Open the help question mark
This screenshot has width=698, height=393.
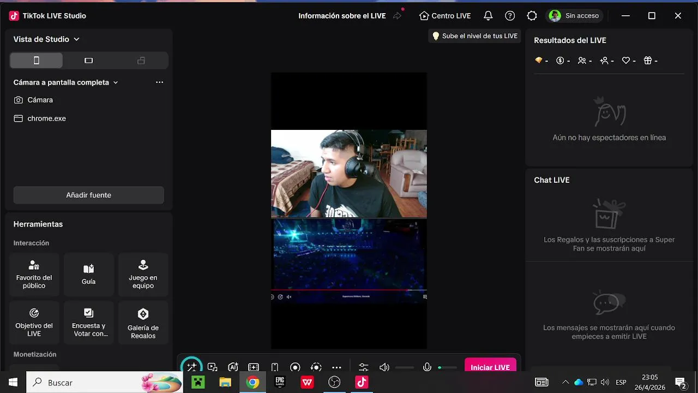point(510,16)
